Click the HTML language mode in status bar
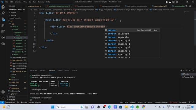 click(150, 103)
